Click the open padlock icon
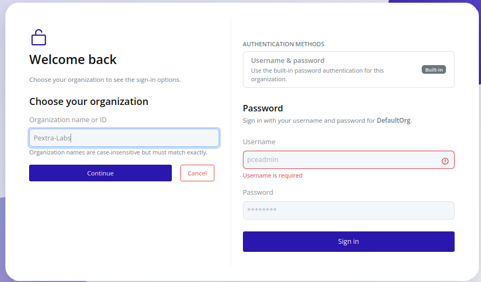Image resolution: width=481 pixels, height=282 pixels. [x=38, y=37]
